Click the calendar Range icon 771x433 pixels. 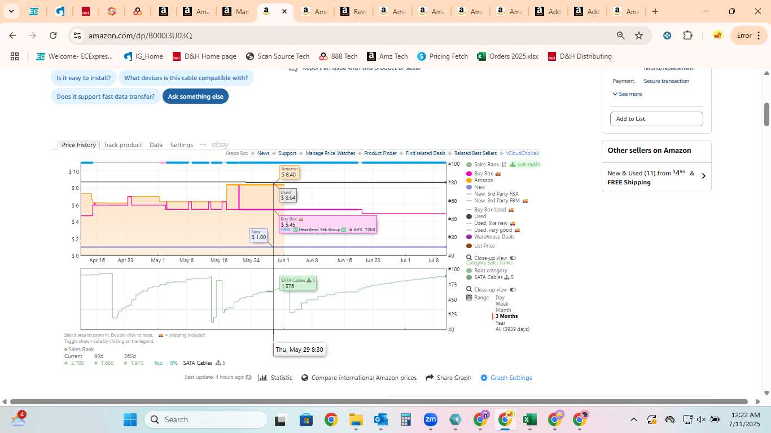pyautogui.click(x=469, y=298)
